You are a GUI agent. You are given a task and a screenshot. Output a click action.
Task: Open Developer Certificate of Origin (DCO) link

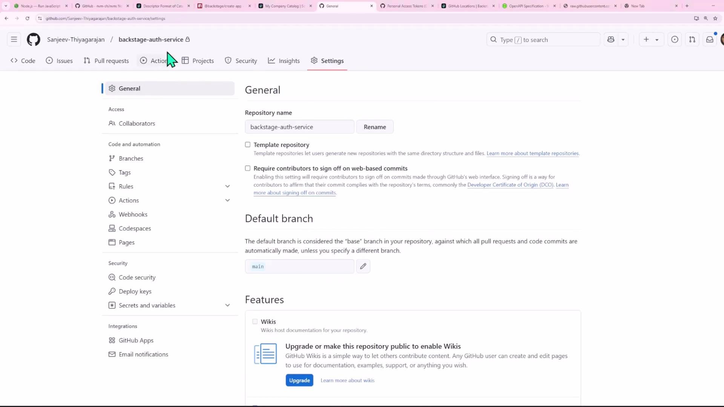510,185
